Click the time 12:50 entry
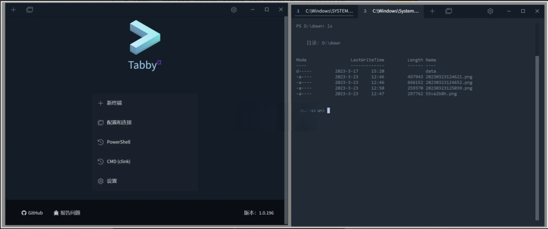 coord(378,88)
